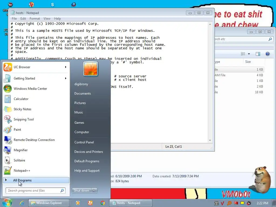Click Ln 23, Col 1 status text
The height and width of the screenshot is (207, 276).
coord(174,146)
